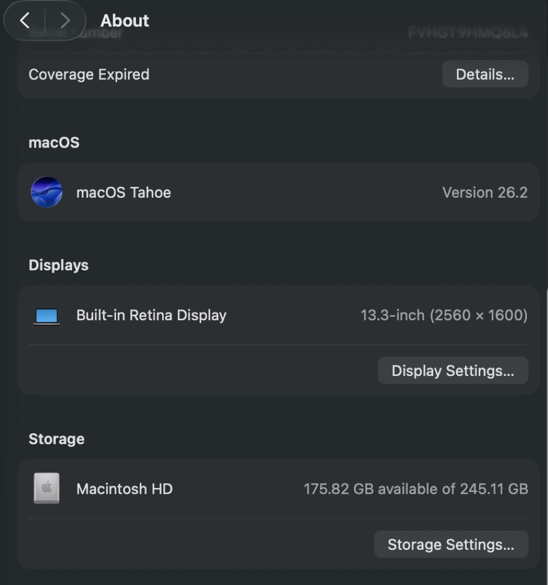The width and height of the screenshot is (548, 585).
Task: Click the Displays section header
Action: tap(58, 265)
